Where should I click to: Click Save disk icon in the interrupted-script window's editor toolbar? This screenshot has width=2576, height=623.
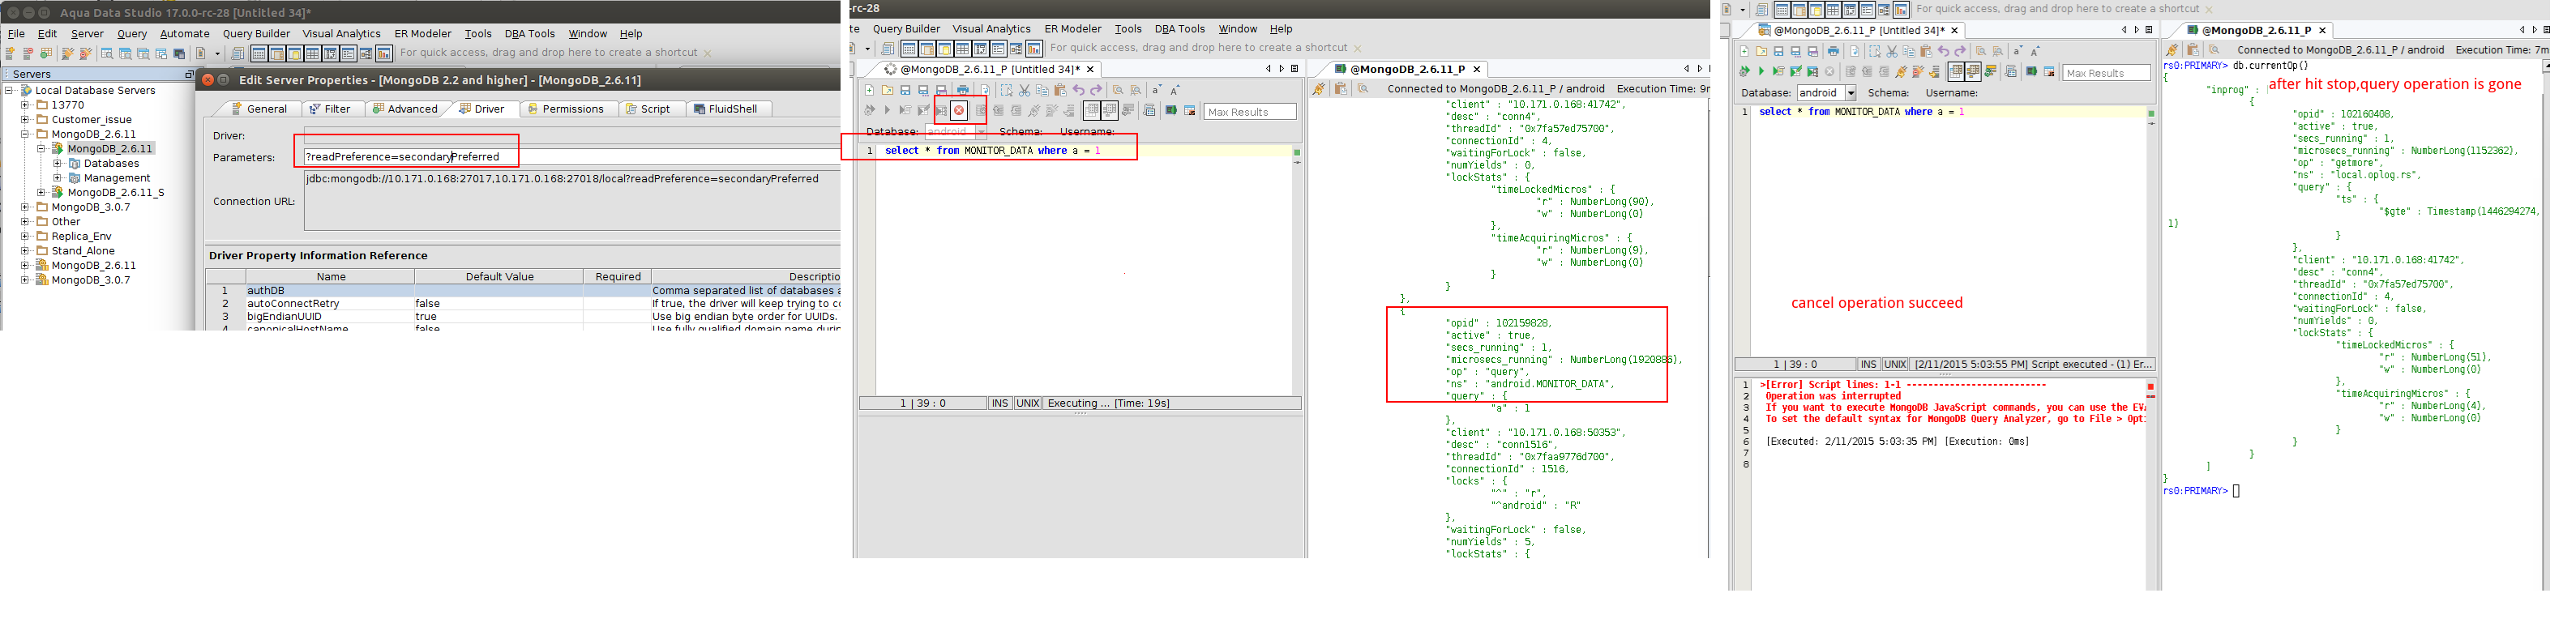[x=1779, y=51]
